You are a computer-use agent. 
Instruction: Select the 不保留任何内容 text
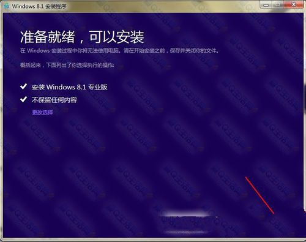tap(54, 100)
